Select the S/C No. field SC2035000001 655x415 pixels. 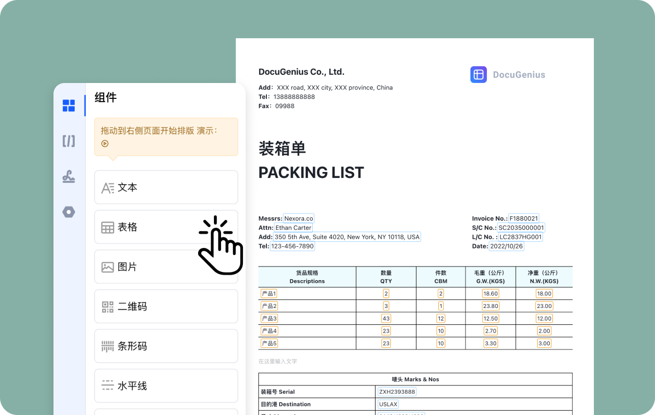click(521, 228)
